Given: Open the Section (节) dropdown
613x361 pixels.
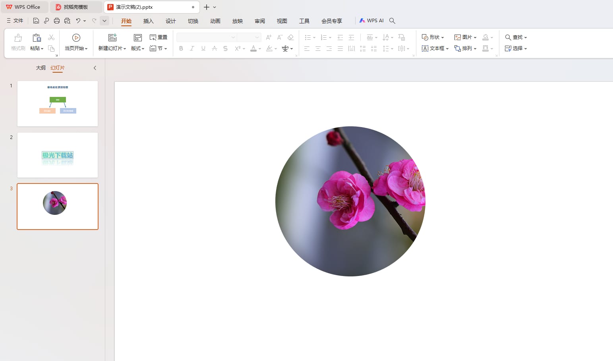Looking at the screenshot, I should [x=158, y=48].
